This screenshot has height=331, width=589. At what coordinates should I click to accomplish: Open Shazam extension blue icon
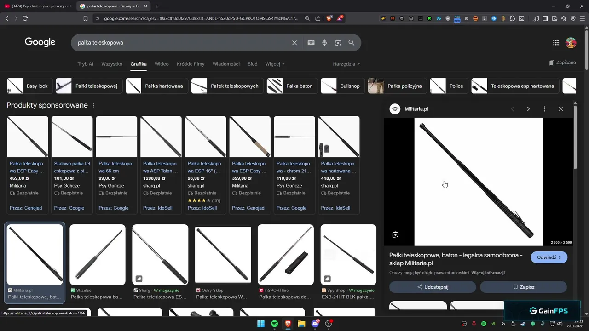click(x=494, y=18)
